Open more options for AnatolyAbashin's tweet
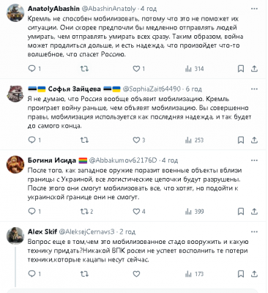This screenshot has width=268, height=293. (x=254, y=9)
